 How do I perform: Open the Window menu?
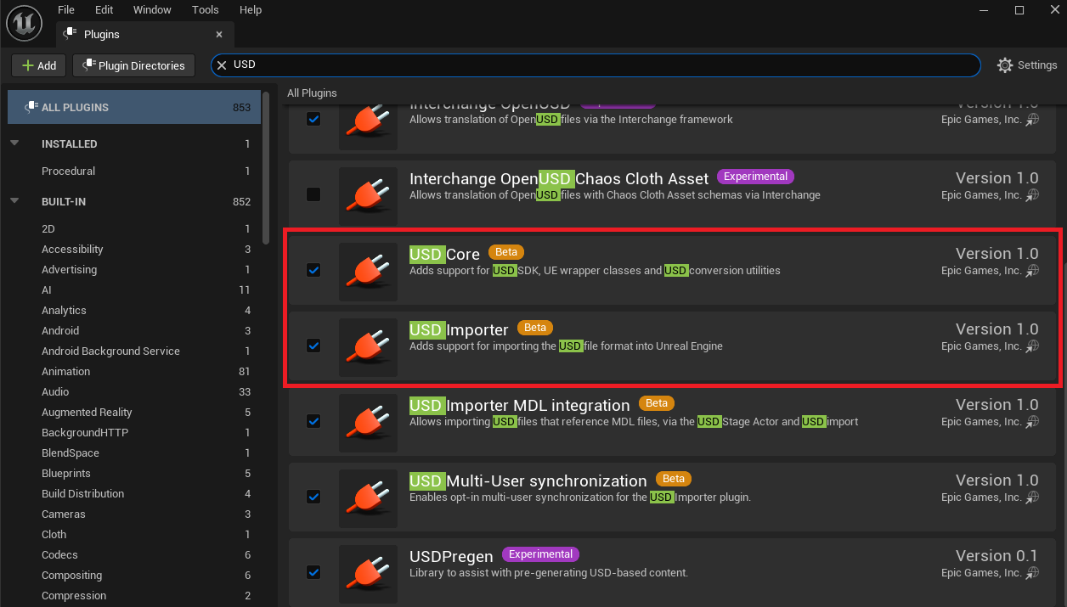coord(152,9)
